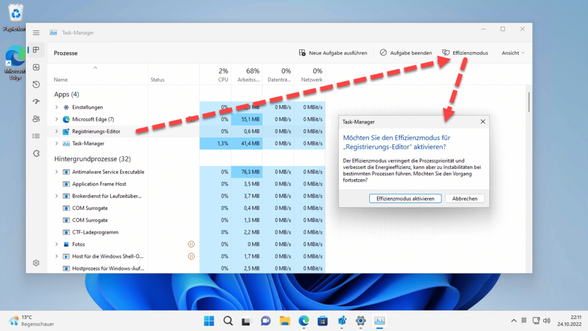588x331 pixels.
Task: Open File Explorer from taskbar
Action: tap(285, 321)
